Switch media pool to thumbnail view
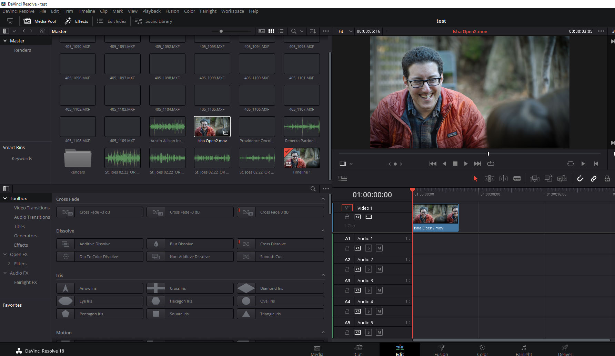Viewport: 615px width, 356px height. tap(271, 31)
